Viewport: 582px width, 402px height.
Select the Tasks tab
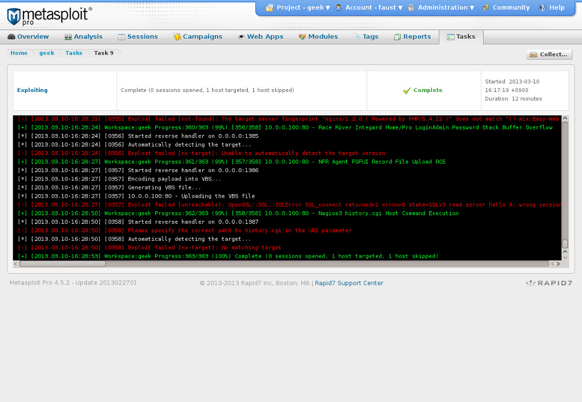point(461,37)
